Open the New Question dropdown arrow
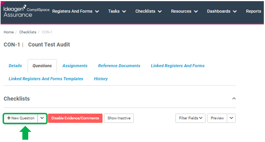 (42, 118)
